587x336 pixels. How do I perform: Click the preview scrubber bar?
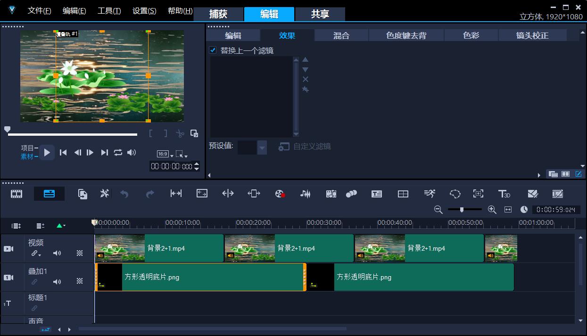[x=73, y=134]
